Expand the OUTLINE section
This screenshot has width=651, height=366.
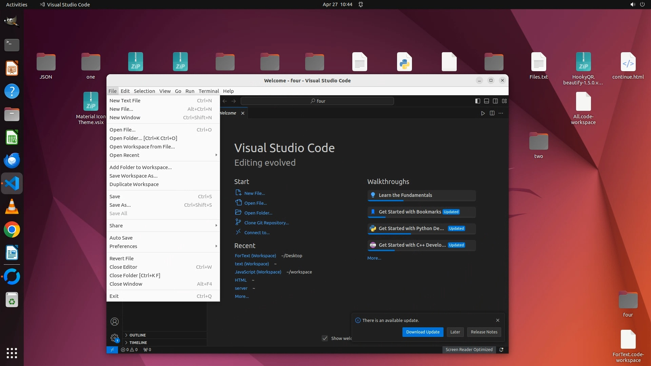(x=137, y=335)
